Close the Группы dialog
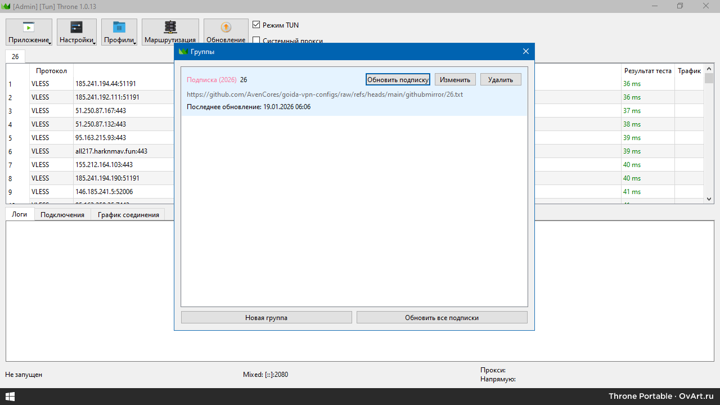The width and height of the screenshot is (720, 405). tap(526, 52)
